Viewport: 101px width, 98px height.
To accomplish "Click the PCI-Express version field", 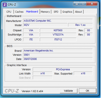I will [x=63, y=69].
